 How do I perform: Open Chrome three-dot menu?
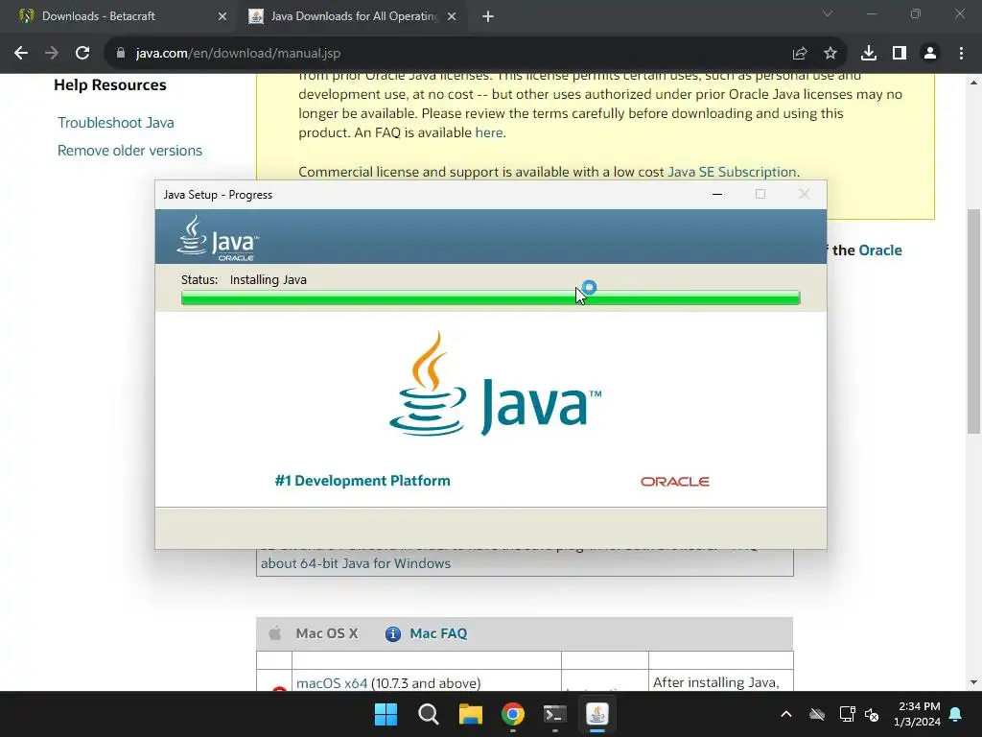[x=961, y=54]
